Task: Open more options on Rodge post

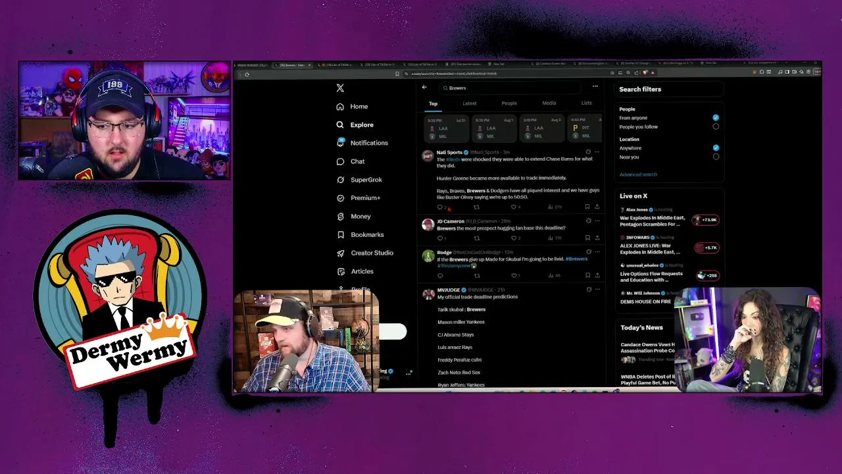Action: click(597, 252)
